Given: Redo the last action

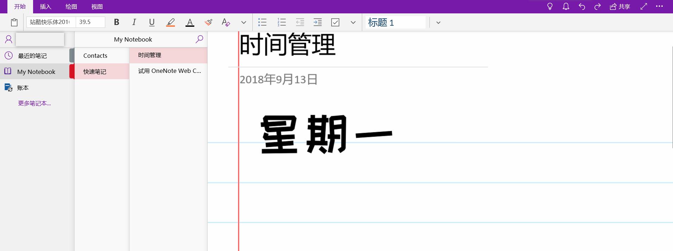Looking at the screenshot, I should [597, 6].
